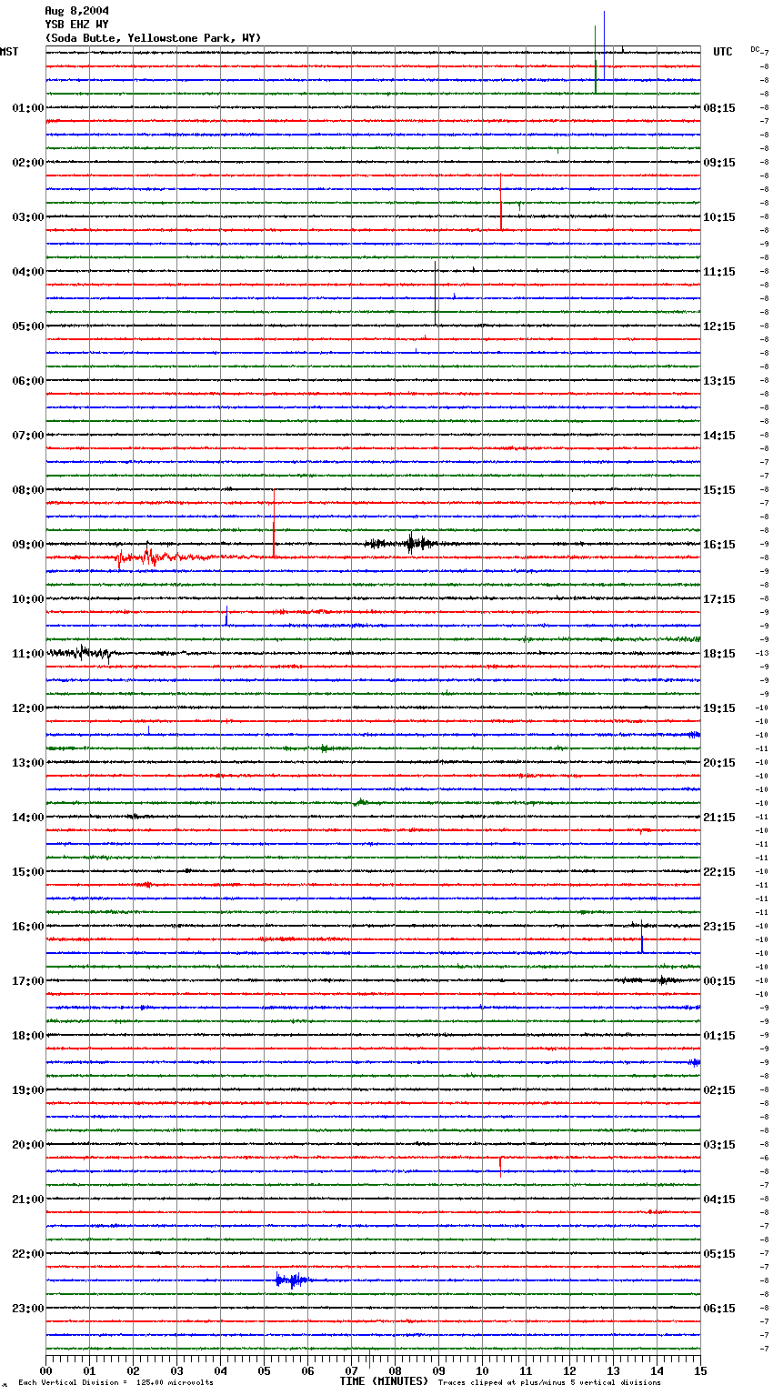Viewport: 773px width, 1395px height.
Task: Click the 08:15 UTC time label
Action: (719, 108)
